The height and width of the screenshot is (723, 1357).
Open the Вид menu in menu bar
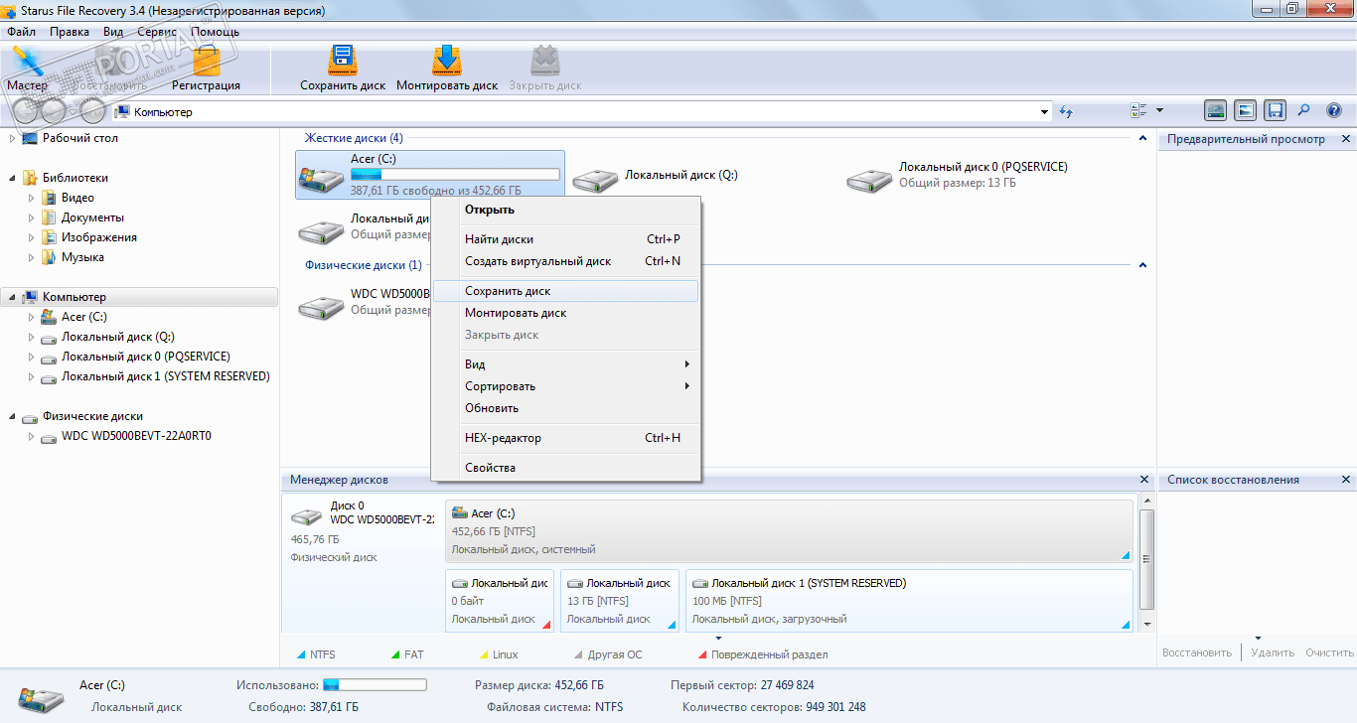click(x=113, y=32)
